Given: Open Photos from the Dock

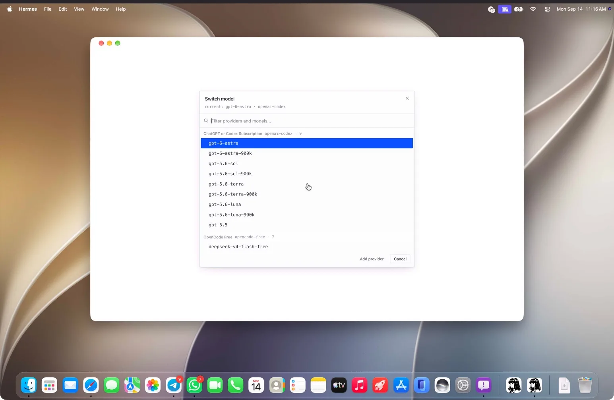Looking at the screenshot, I should [153, 385].
